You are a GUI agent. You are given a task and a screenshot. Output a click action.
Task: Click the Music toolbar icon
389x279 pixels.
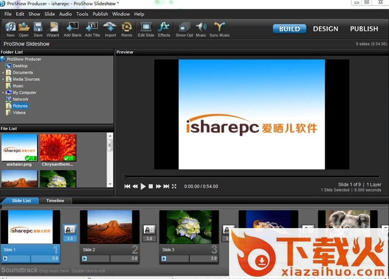pyautogui.click(x=201, y=29)
